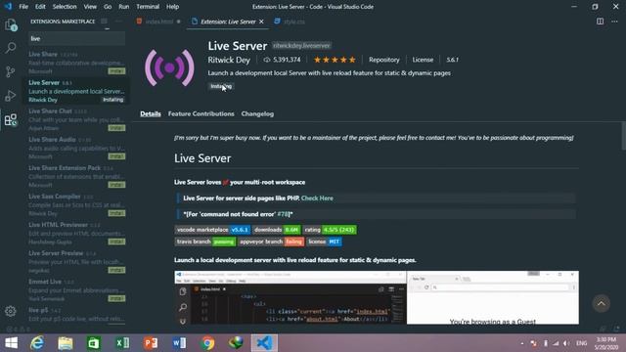Open Run and Debug view

pos(11,96)
